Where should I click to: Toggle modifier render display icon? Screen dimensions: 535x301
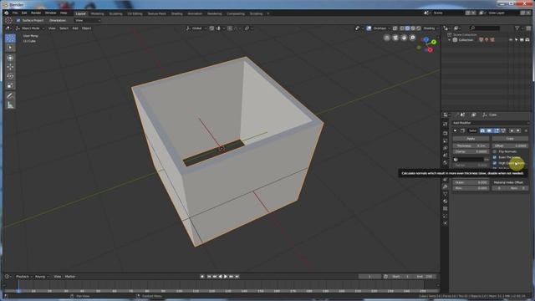pyautogui.click(x=482, y=130)
